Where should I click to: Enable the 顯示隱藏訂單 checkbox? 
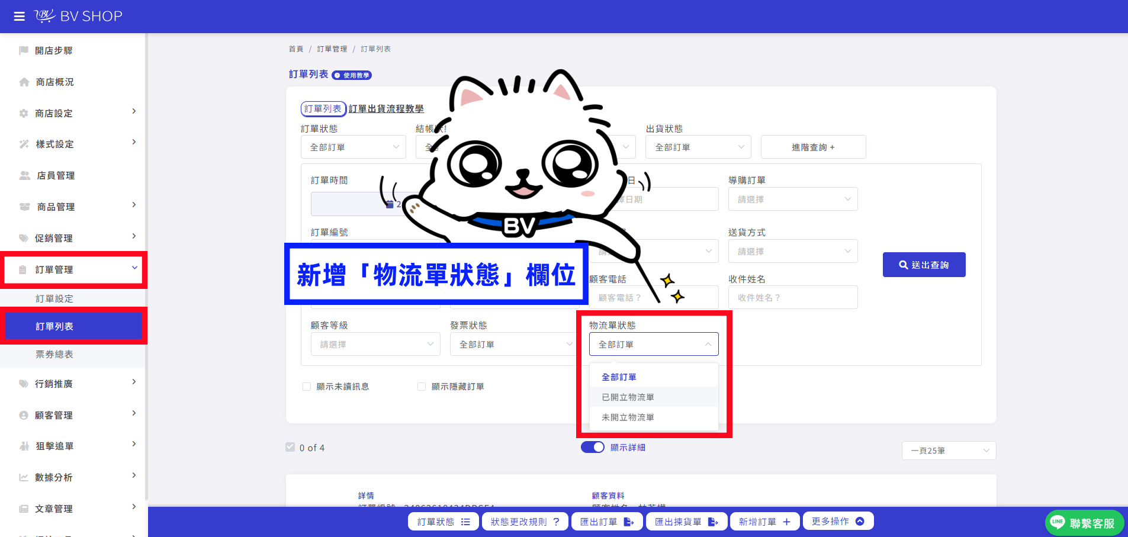pos(422,387)
